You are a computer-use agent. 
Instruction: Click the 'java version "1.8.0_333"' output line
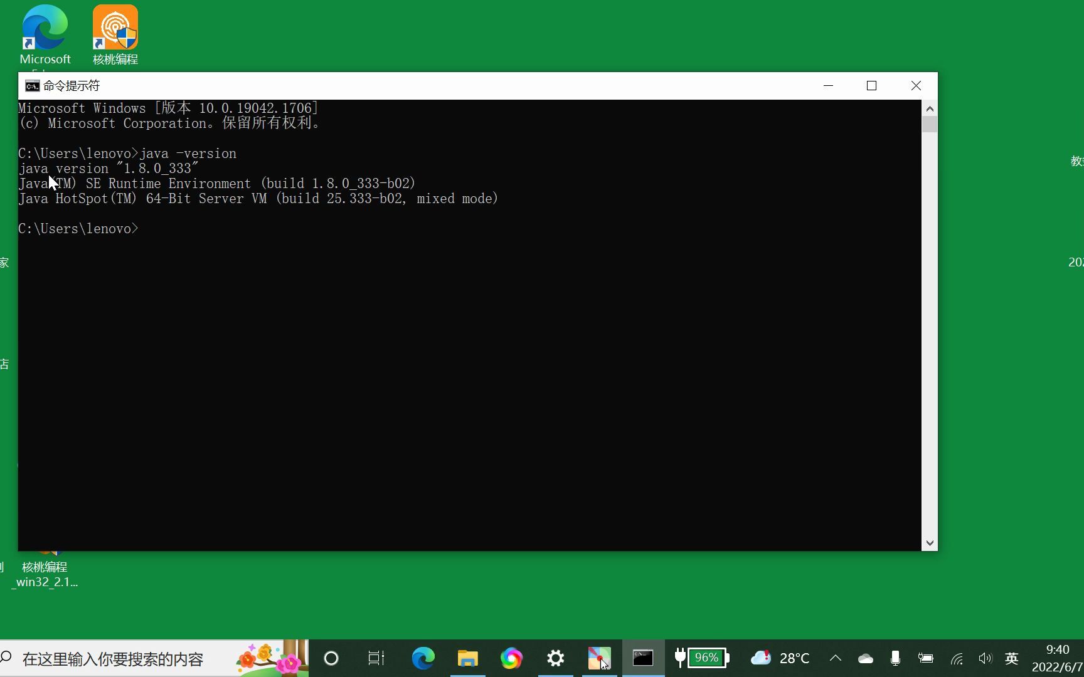pos(109,169)
